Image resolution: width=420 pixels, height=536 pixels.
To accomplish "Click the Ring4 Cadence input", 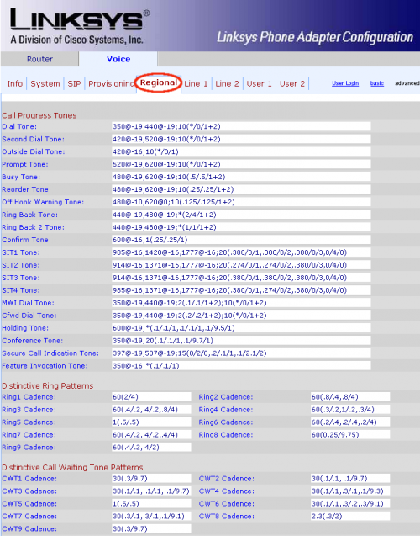I will (x=350, y=410).
